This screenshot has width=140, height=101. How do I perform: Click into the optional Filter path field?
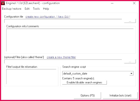pos(63,61)
